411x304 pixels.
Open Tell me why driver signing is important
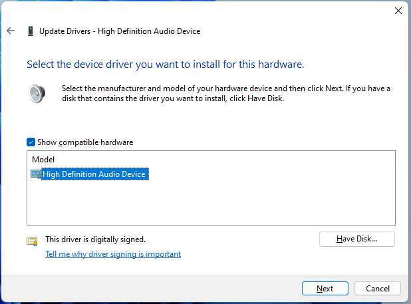click(113, 254)
